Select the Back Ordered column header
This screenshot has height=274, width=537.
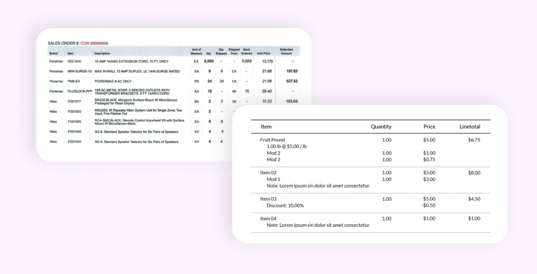246,52
